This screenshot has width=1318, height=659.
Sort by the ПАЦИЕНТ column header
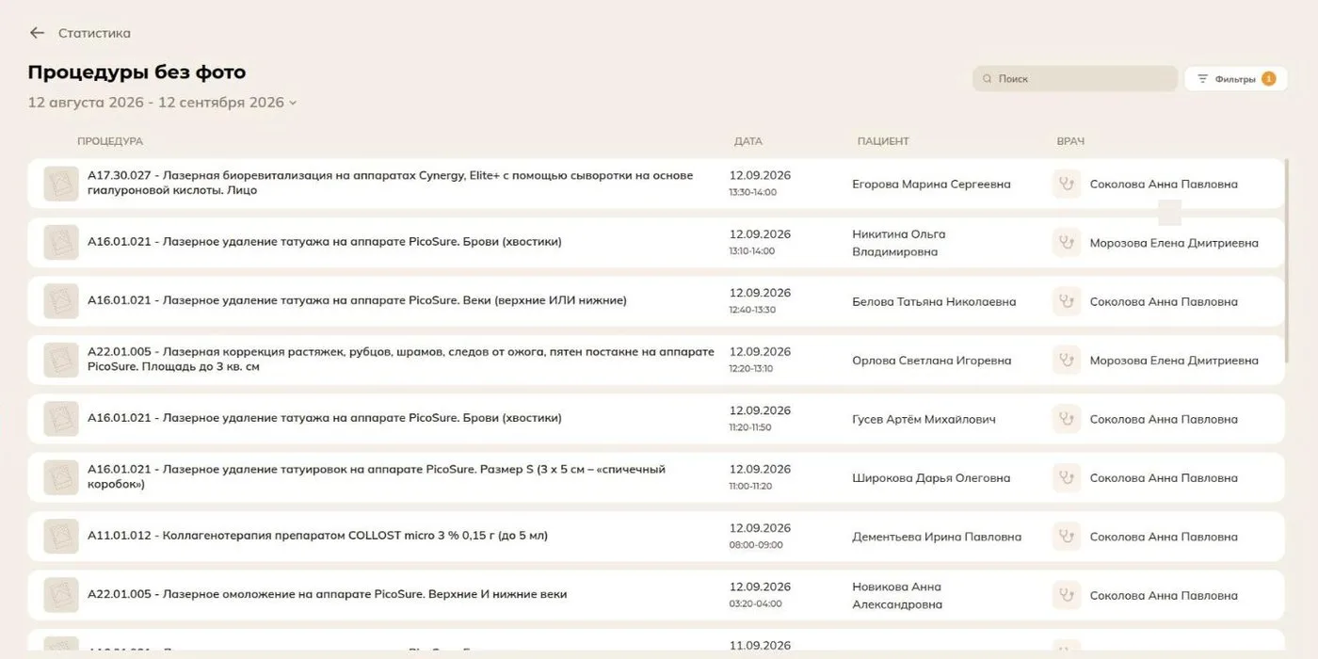pos(883,141)
